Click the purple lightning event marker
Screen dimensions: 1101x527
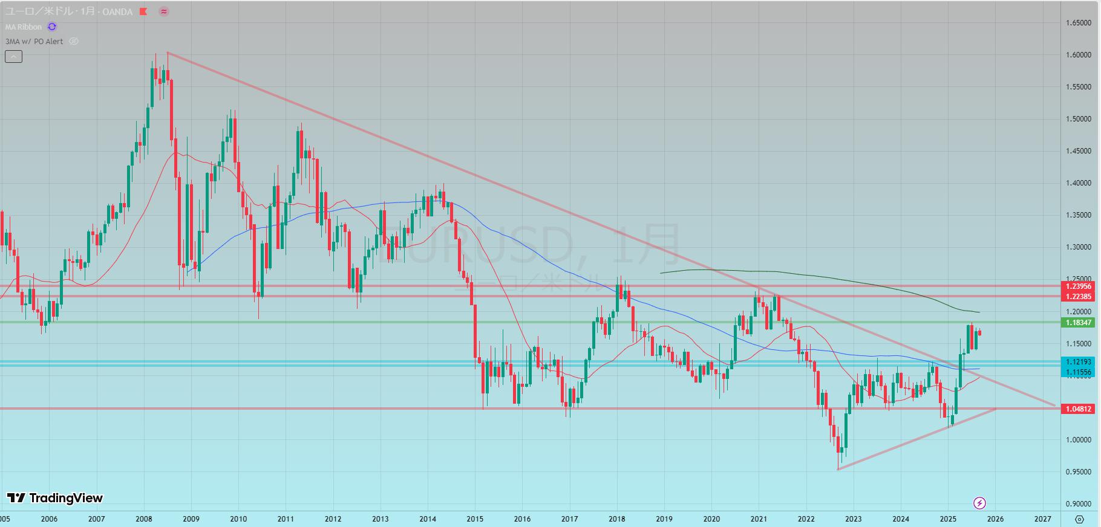coord(979,503)
